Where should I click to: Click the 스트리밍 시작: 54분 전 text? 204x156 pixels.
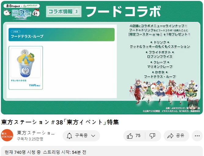pyautogui.click(x=65, y=152)
